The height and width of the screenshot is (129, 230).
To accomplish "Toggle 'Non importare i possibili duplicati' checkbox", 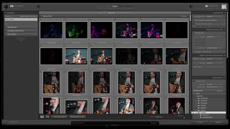I will click(194, 20).
